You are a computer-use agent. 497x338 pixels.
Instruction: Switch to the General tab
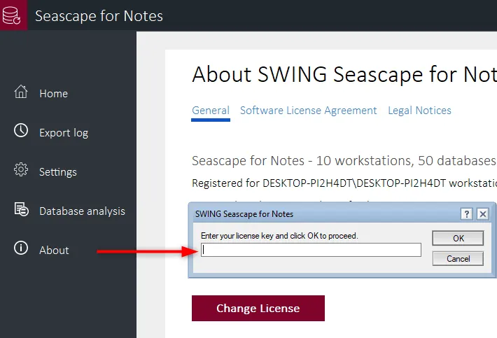coord(211,111)
